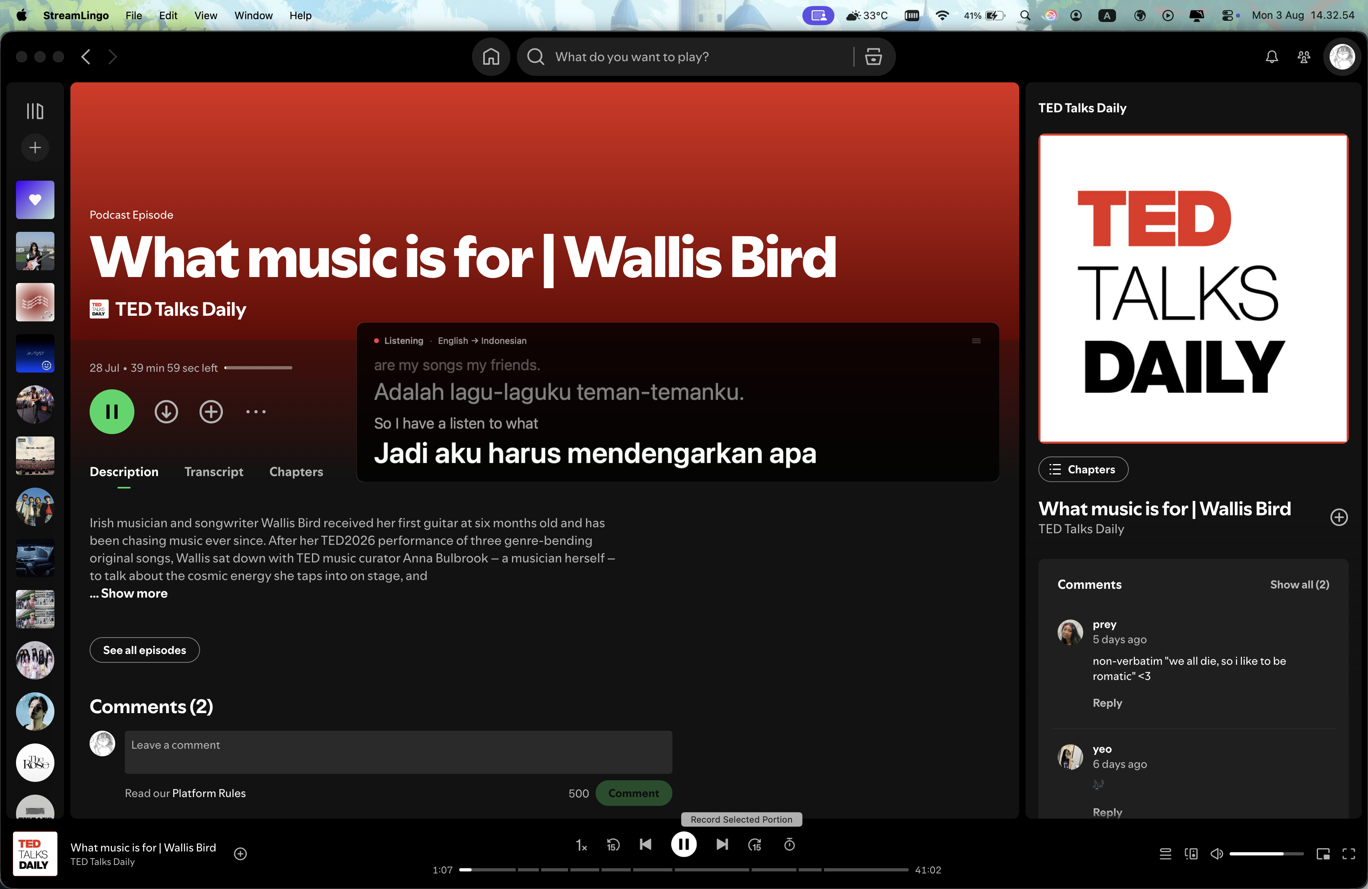Open episode more options ellipsis
This screenshot has width=1368, height=889.
[x=256, y=412]
